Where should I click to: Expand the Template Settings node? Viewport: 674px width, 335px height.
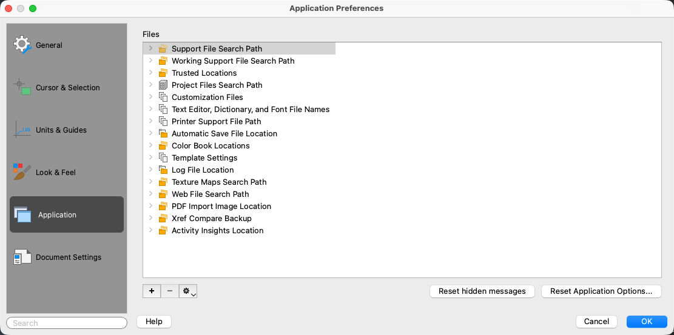tap(150, 158)
